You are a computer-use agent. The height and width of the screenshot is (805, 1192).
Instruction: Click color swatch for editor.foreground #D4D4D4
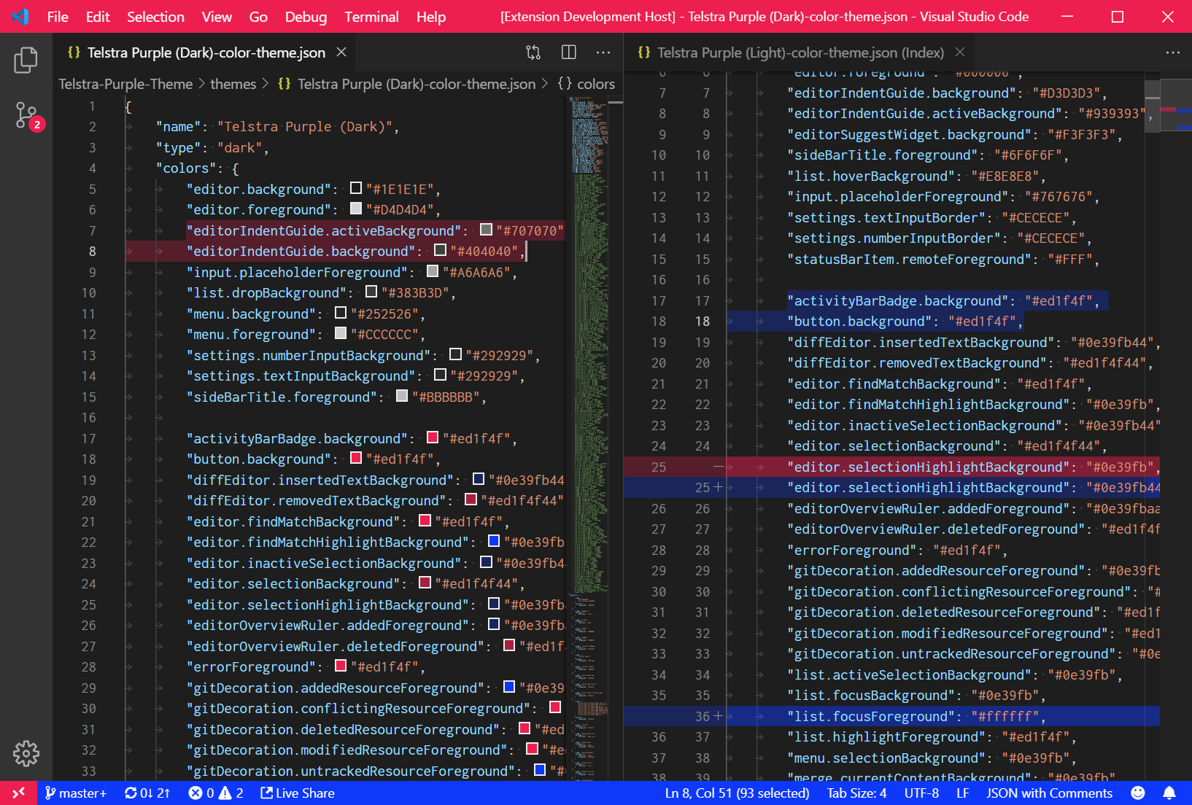(356, 209)
